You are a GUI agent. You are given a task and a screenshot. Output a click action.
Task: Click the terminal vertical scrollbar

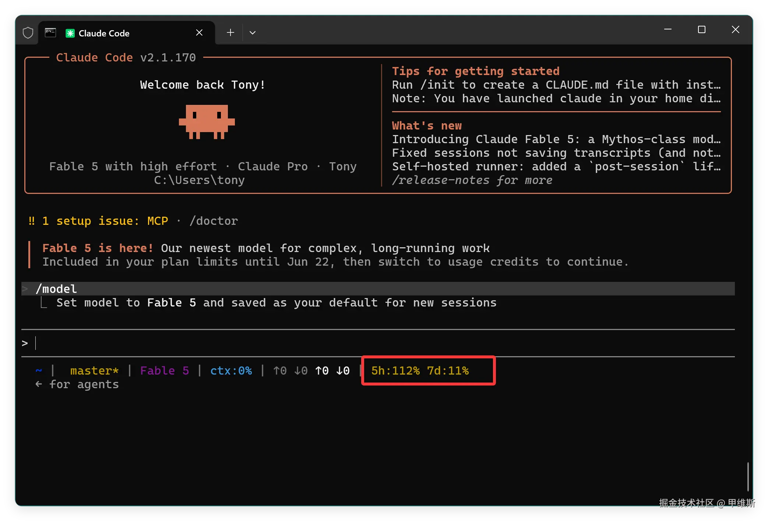click(x=748, y=477)
